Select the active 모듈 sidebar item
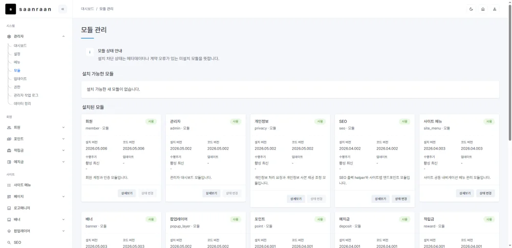The width and height of the screenshot is (512, 248). point(17,70)
